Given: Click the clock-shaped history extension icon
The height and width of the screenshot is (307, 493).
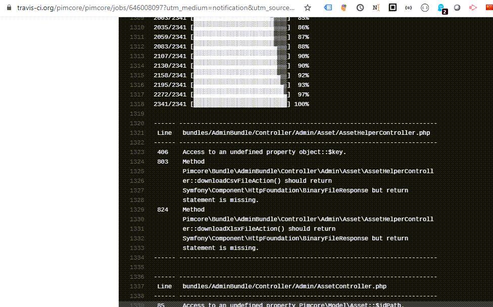Looking at the screenshot, I should click(x=361, y=8).
